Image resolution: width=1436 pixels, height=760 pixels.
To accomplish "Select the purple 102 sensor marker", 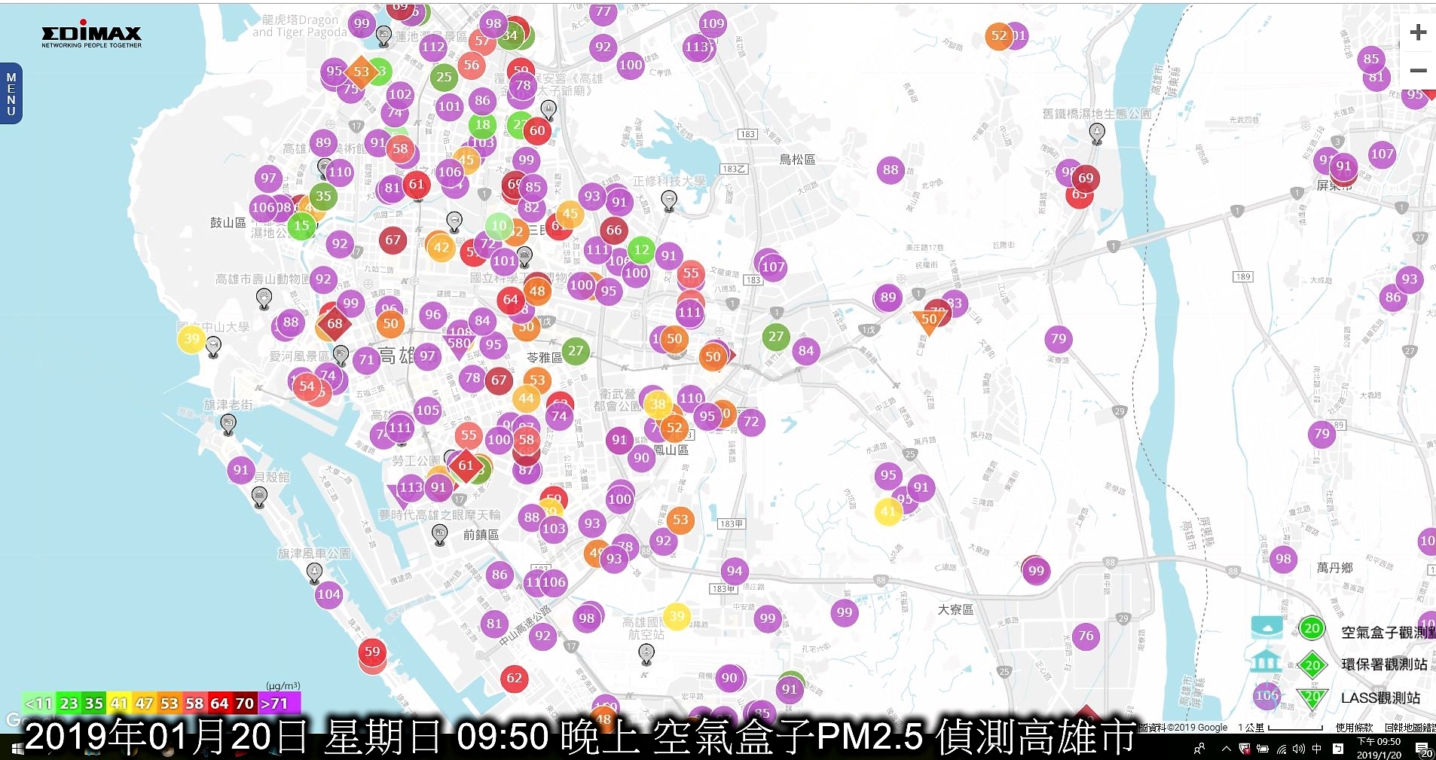I will click(x=399, y=94).
